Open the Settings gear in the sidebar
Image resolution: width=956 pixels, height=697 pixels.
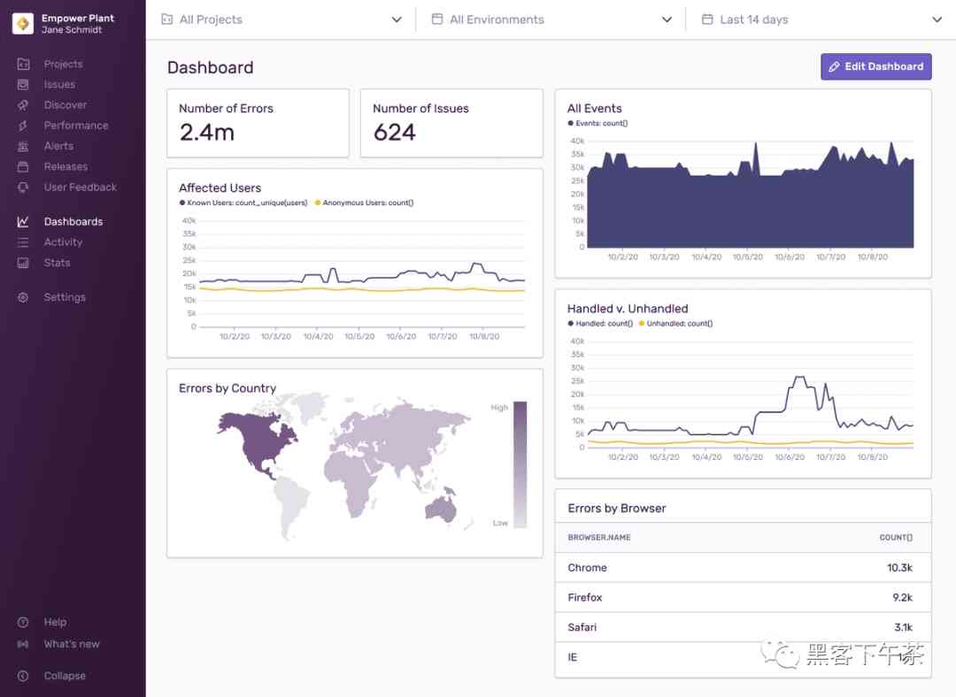tap(24, 297)
